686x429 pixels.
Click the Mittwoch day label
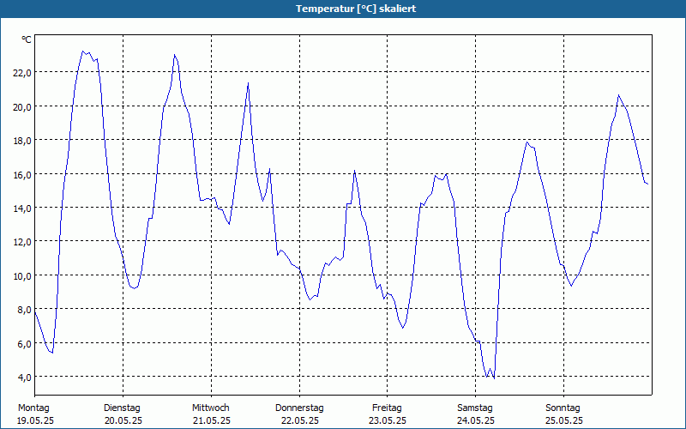211,408
